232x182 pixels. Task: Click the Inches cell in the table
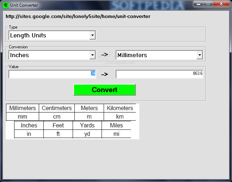29,125
